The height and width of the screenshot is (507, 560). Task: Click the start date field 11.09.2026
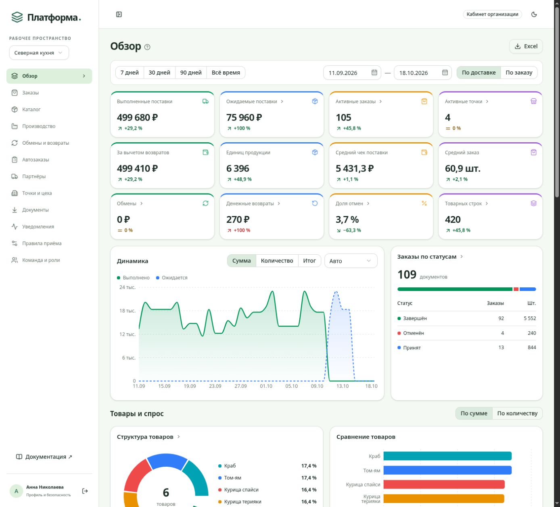[x=352, y=73]
